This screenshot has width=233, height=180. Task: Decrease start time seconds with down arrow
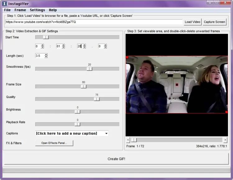pos(85,47)
